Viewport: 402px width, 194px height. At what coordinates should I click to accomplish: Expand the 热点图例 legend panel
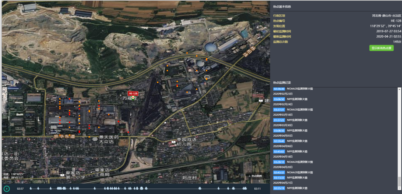[255, 176]
